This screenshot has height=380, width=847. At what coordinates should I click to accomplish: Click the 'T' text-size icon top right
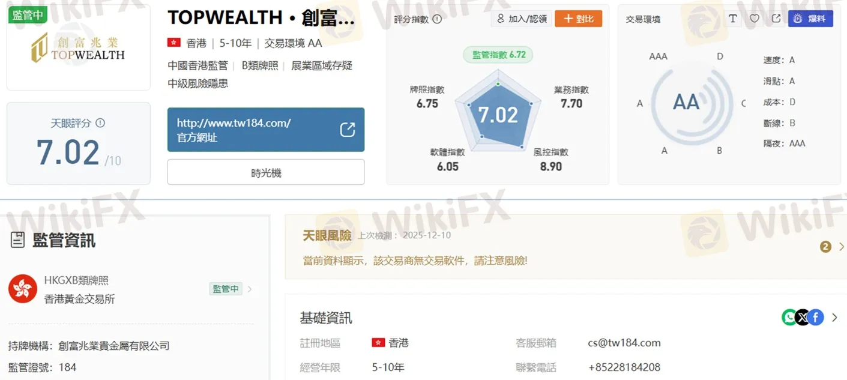pyautogui.click(x=733, y=19)
